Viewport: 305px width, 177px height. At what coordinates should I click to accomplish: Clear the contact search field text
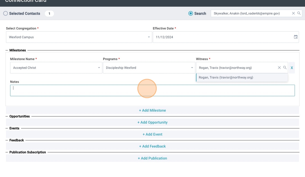point(293,13)
